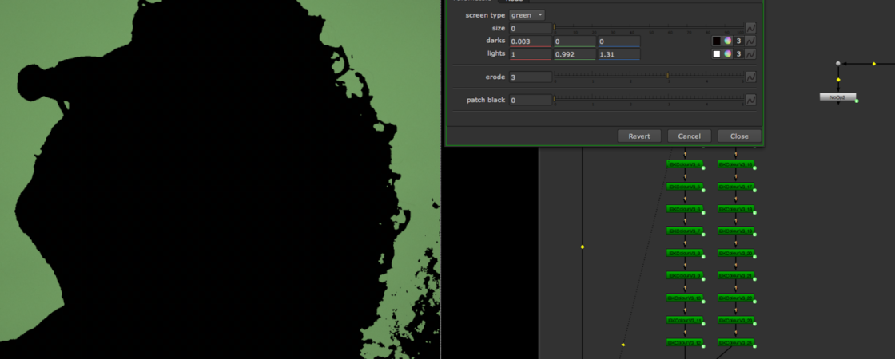Screen dimensions: 895x359
Task: Open the lights animation menu icon
Action: tap(751, 54)
